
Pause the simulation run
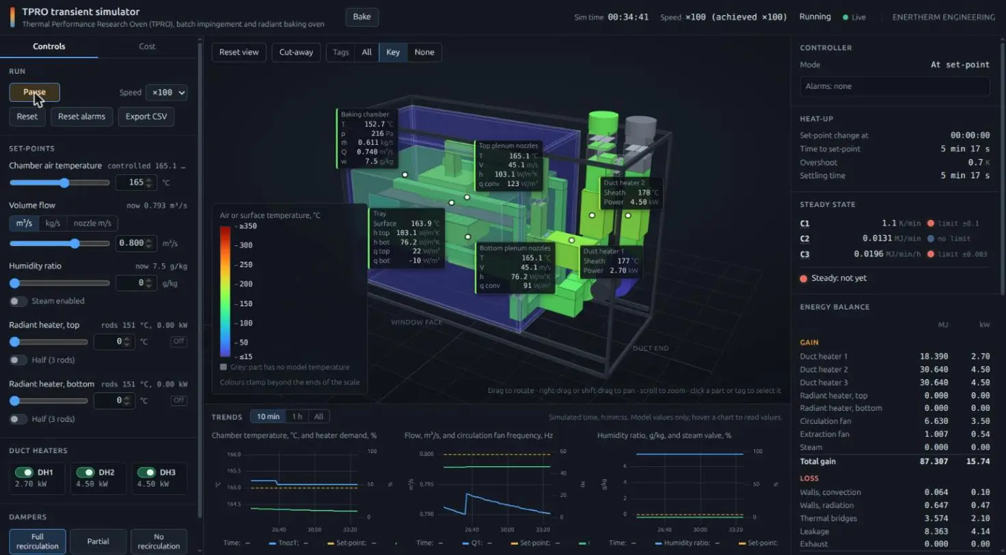tap(34, 92)
